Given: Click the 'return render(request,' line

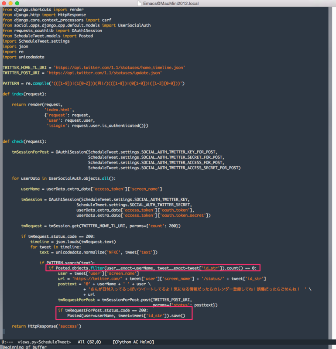Looking at the screenshot, I should pyautogui.click(x=37, y=105).
